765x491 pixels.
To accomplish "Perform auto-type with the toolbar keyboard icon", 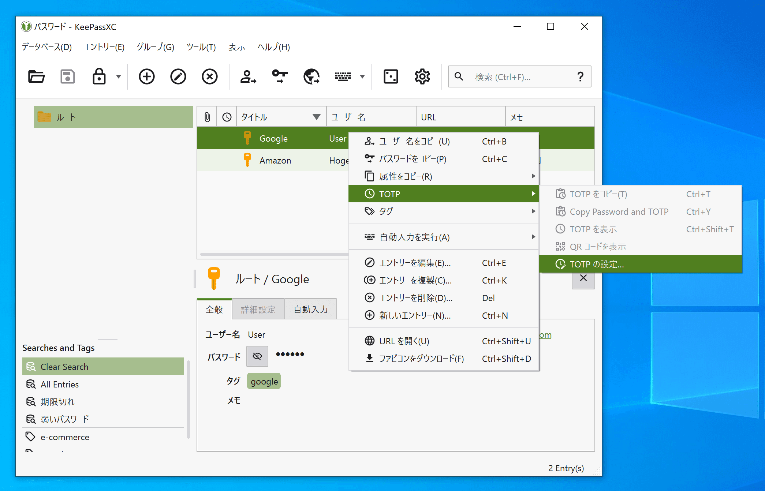I will 343,77.
